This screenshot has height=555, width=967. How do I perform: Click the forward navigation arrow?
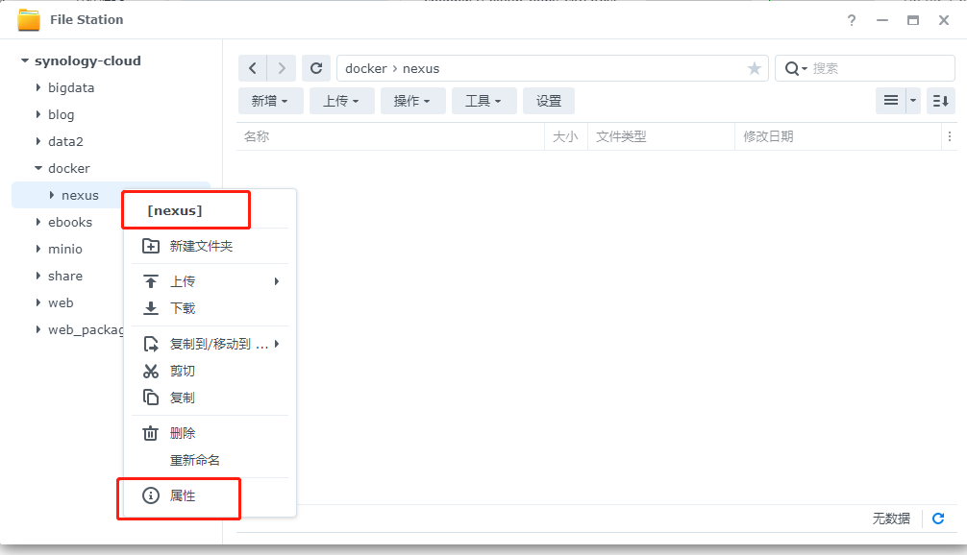[281, 67]
